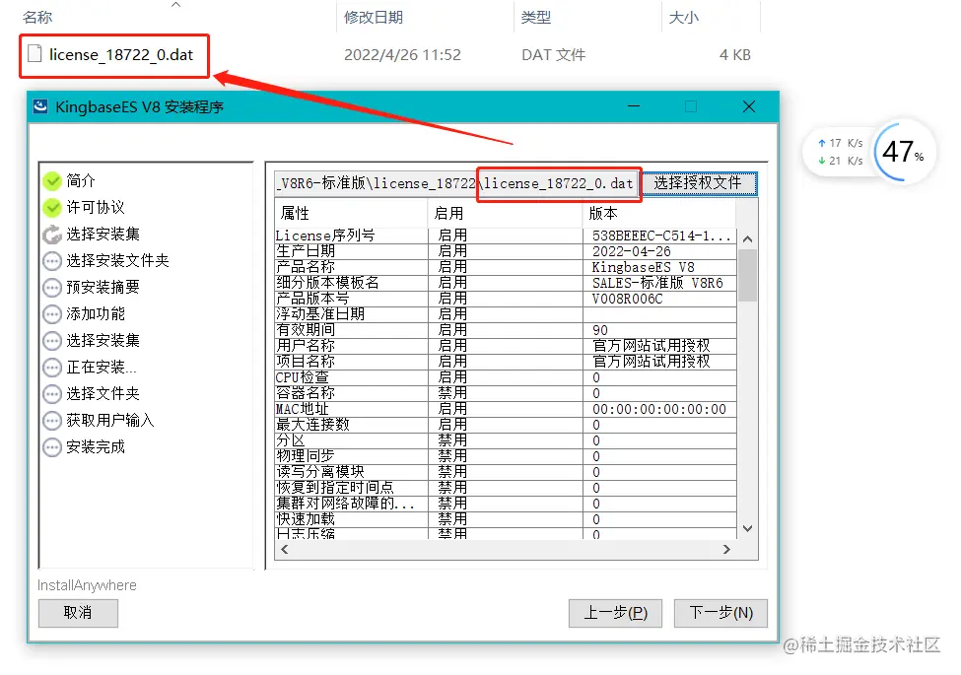Select the 项目名称 row
961x675 pixels.
(x=506, y=362)
